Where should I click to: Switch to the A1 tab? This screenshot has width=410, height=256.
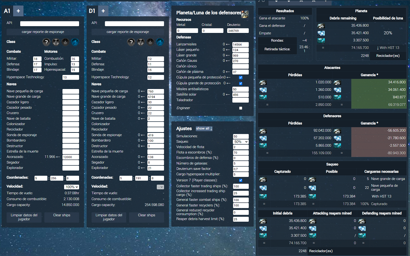coord(7,11)
